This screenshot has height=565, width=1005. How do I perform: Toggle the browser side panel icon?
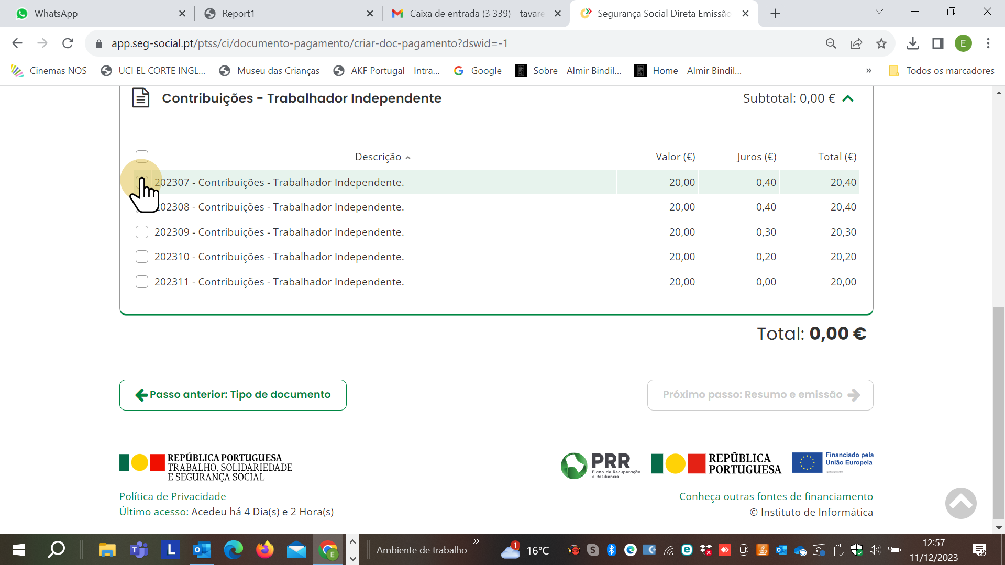click(938, 43)
